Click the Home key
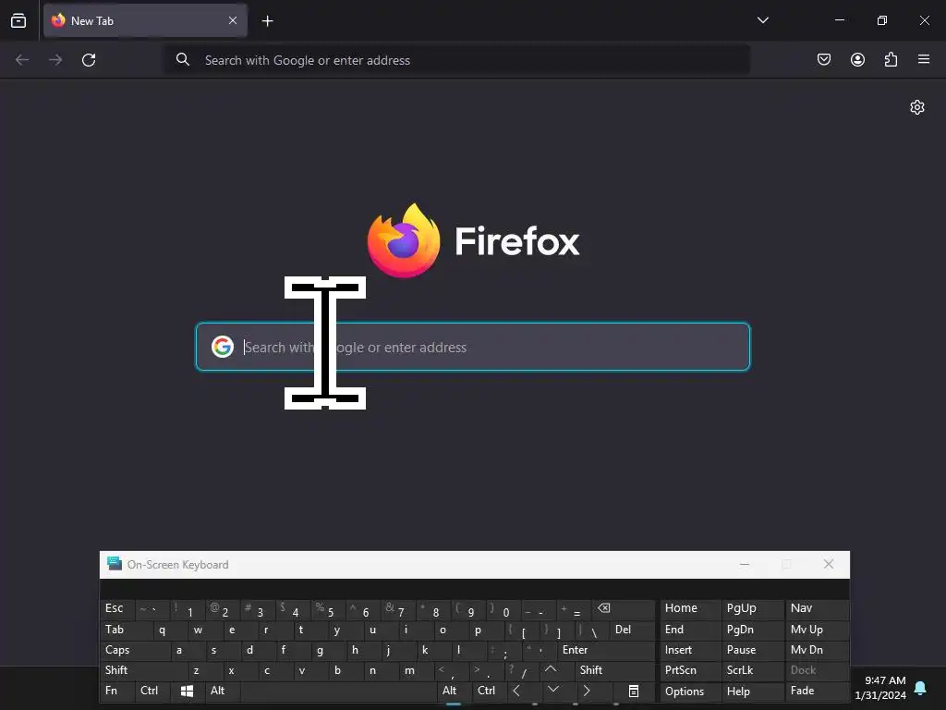The height and width of the screenshot is (710, 946). tap(690, 608)
